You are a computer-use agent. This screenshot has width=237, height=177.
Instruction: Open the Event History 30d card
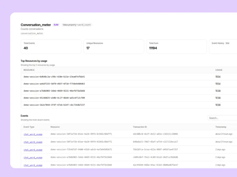point(223,47)
